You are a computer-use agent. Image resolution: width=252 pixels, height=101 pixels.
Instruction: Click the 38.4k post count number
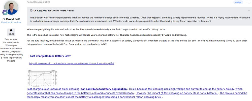click(x=11, y=34)
